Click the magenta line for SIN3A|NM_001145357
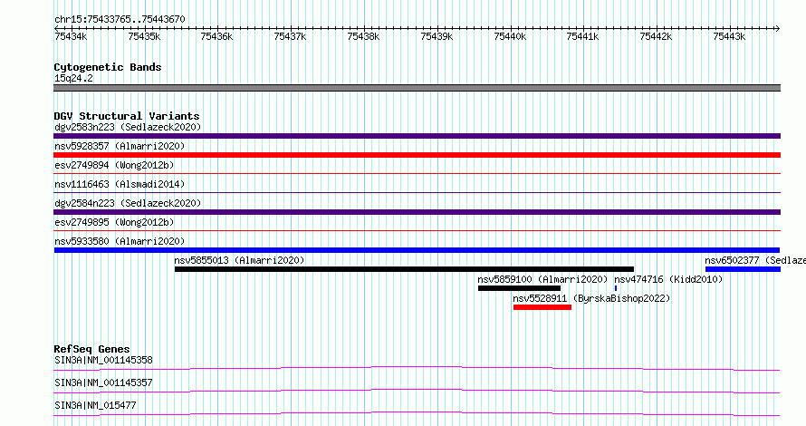This screenshot has height=426, width=806. (417, 391)
